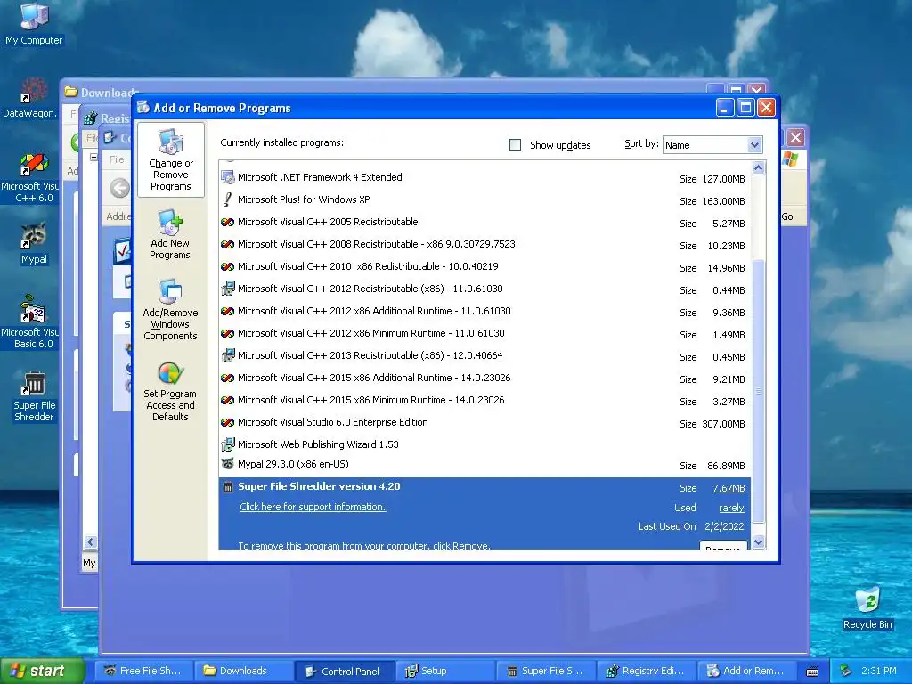Open support information link for Super File Shredder
This screenshot has width=912, height=684.
(313, 507)
